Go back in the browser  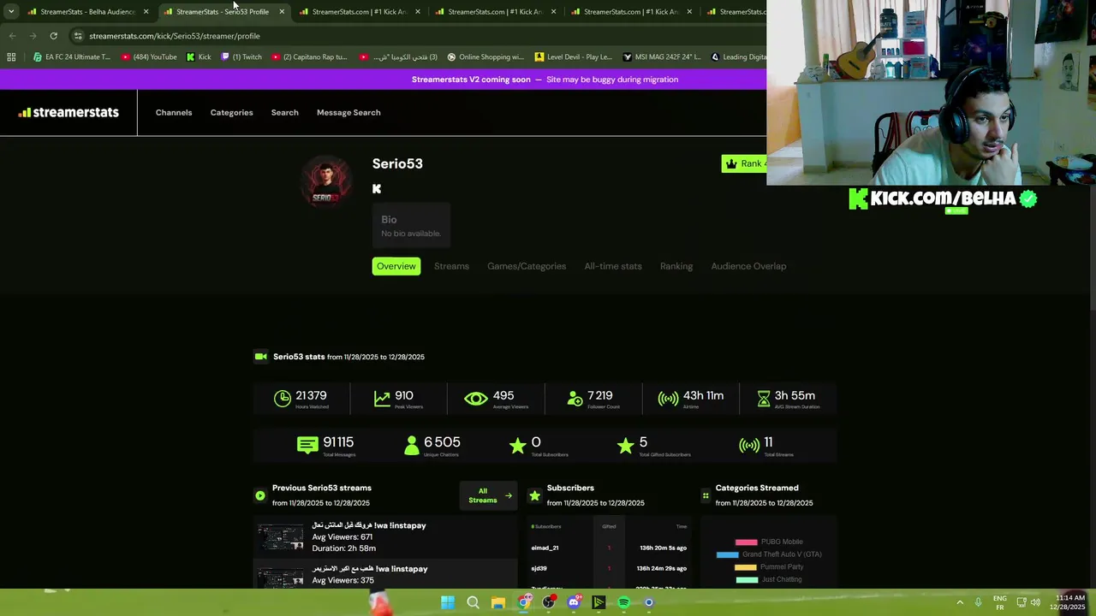click(12, 36)
